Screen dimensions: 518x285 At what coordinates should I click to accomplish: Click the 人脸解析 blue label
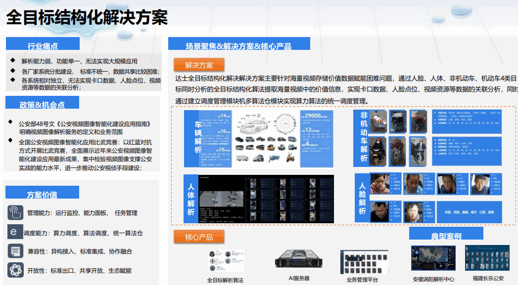coord(363,196)
